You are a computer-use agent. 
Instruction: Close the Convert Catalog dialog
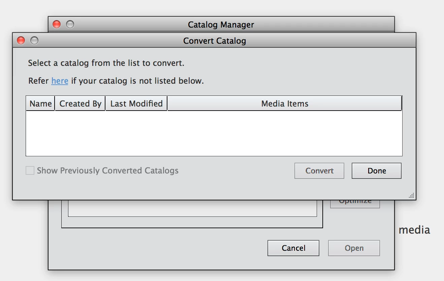[x=21, y=41]
